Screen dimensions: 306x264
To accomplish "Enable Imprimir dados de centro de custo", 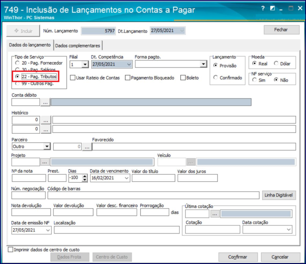I will pos(10,250).
